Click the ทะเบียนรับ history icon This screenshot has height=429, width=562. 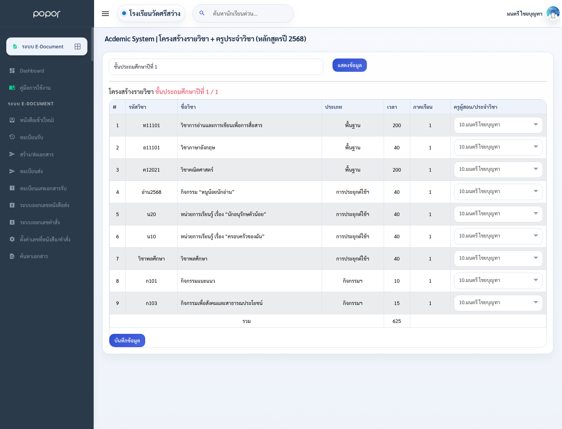12,137
